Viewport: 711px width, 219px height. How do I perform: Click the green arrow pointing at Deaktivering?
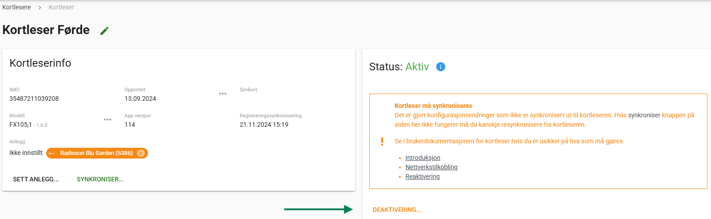tap(319, 209)
